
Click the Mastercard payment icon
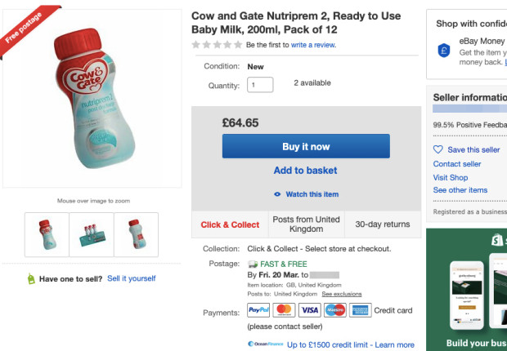pos(284,310)
